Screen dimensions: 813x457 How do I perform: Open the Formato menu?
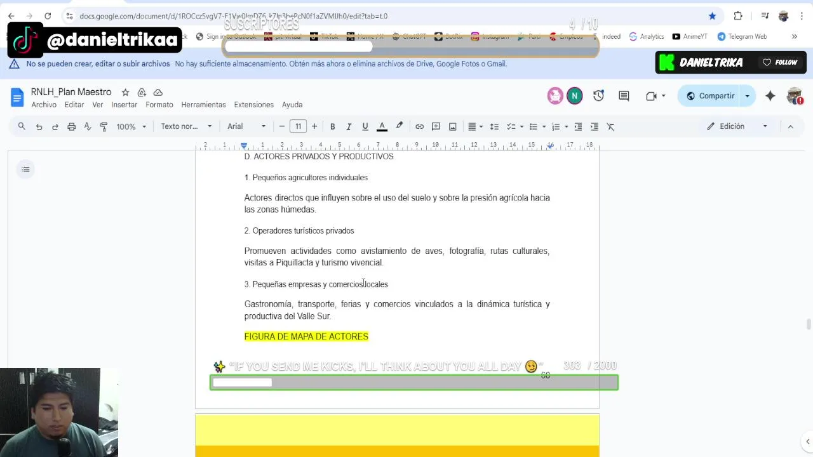pyautogui.click(x=159, y=105)
